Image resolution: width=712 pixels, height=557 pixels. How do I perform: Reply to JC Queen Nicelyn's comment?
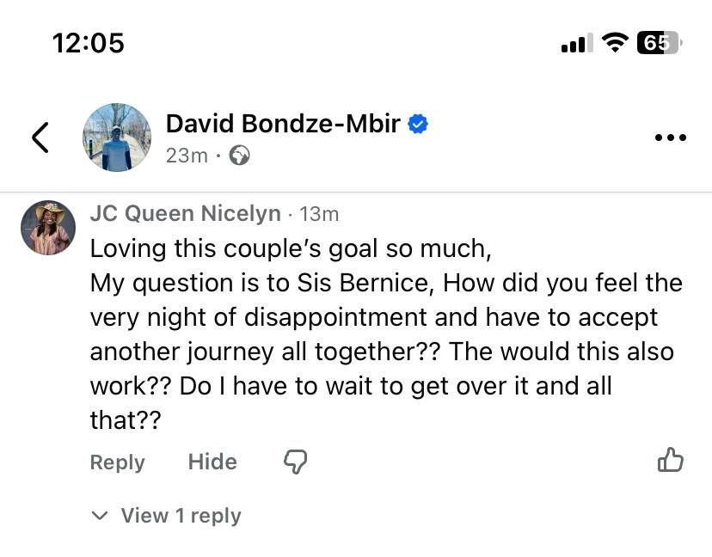click(x=117, y=462)
